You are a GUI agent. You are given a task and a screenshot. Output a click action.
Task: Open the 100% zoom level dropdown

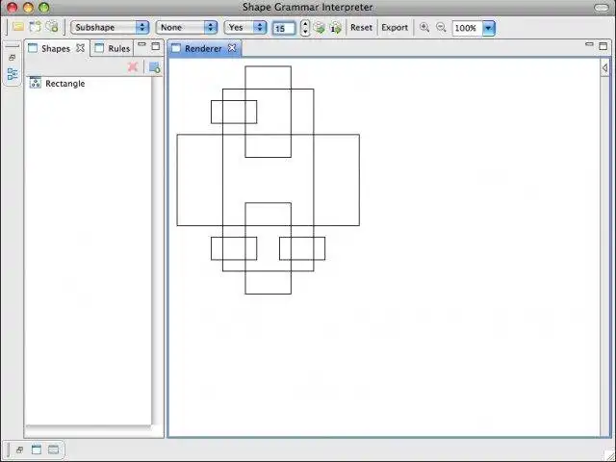point(488,28)
